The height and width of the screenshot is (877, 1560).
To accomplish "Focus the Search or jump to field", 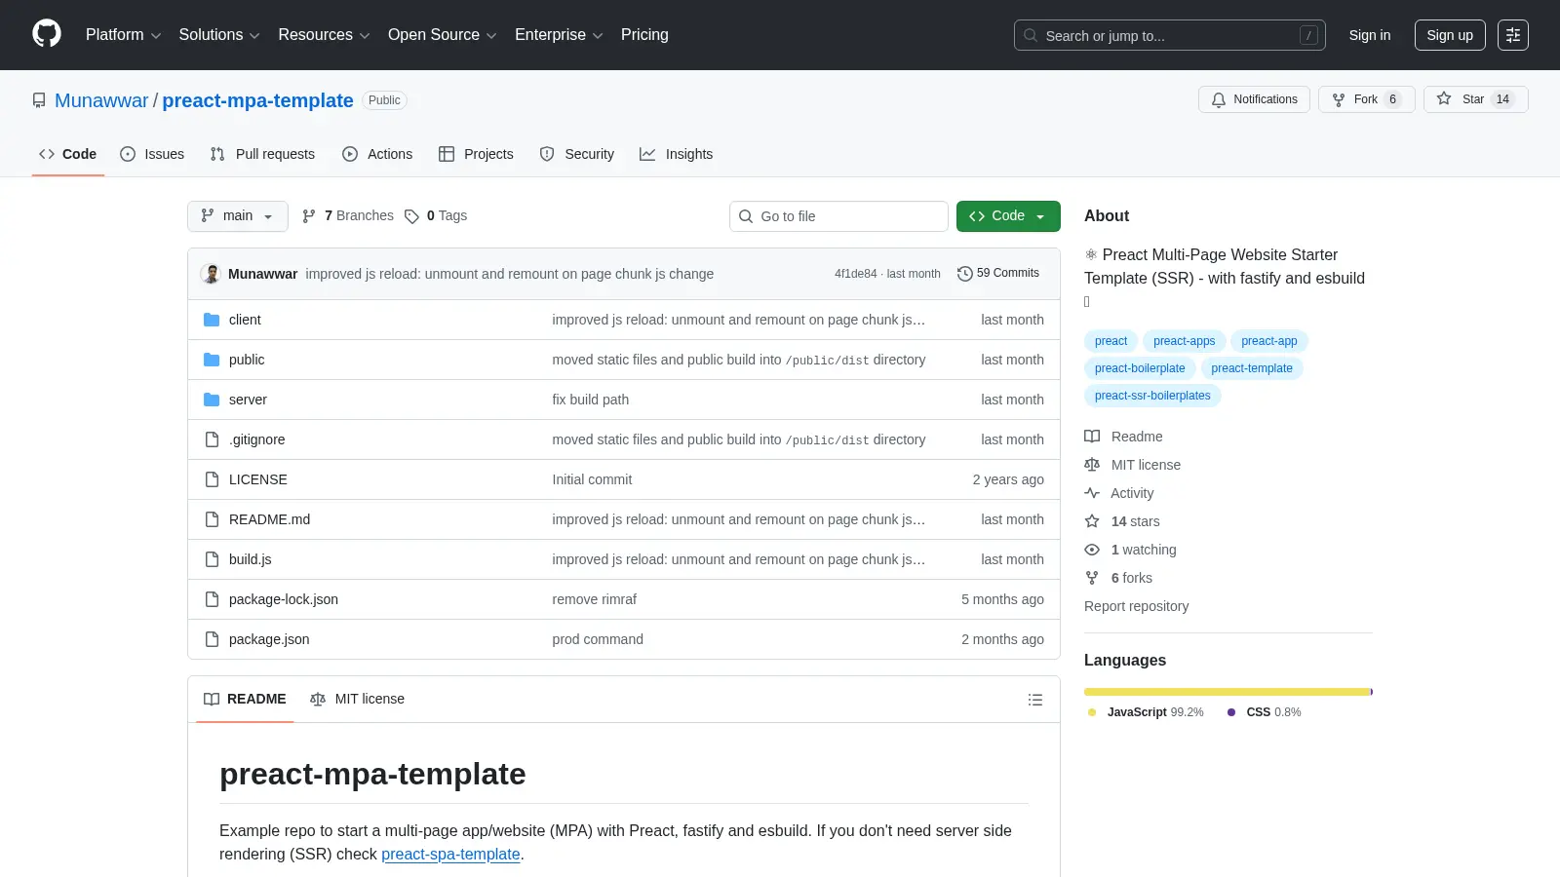I will pyautogui.click(x=1170, y=35).
